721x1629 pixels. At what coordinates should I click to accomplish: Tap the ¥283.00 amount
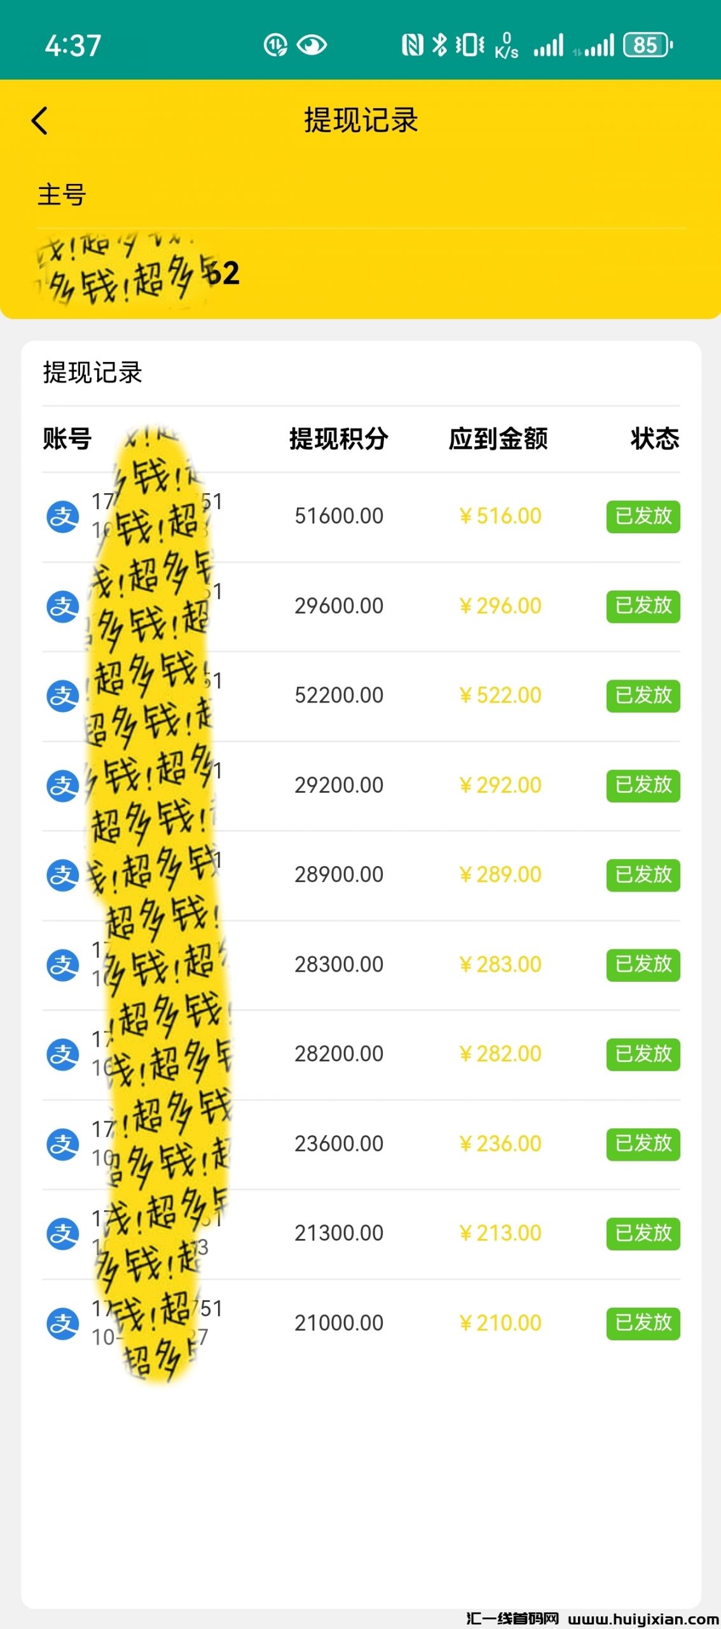[x=500, y=965]
